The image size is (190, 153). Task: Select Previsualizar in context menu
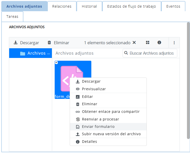(94, 89)
